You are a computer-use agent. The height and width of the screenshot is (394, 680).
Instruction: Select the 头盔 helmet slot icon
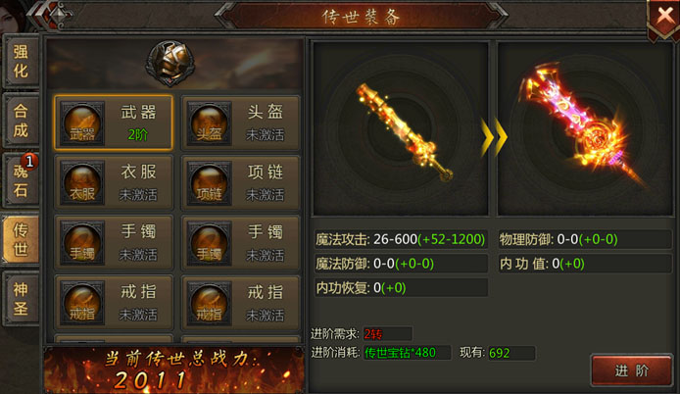point(209,123)
